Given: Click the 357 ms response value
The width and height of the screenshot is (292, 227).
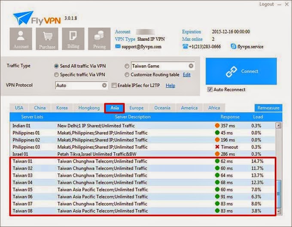Looking at the screenshot, I should click(x=228, y=126).
